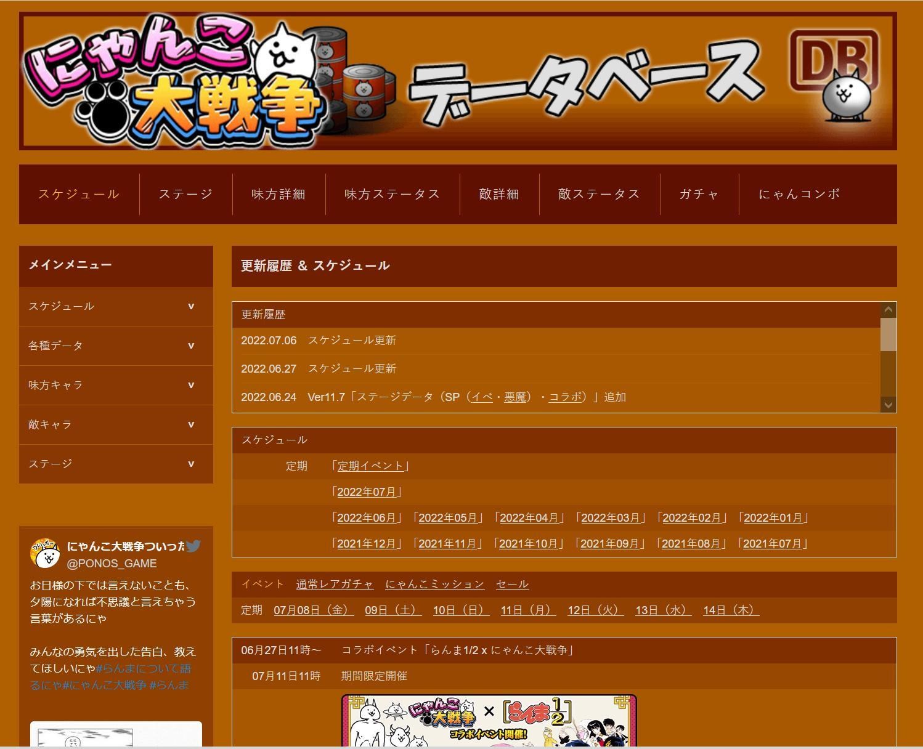Open the @PONOS_GAME Twitter handle
Viewport: 923px width, 749px height.
click(x=112, y=564)
